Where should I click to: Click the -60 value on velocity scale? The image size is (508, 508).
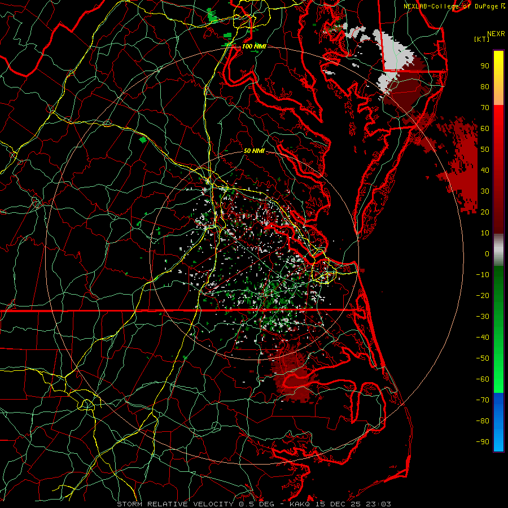coord(483,379)
